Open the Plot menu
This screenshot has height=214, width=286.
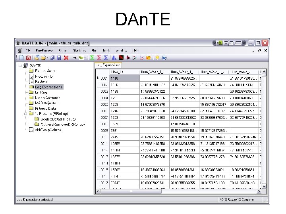pyautogui.click(x=94, y=50)
